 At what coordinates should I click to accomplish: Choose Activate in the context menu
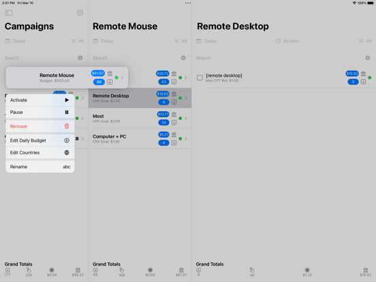pos(40,100)
